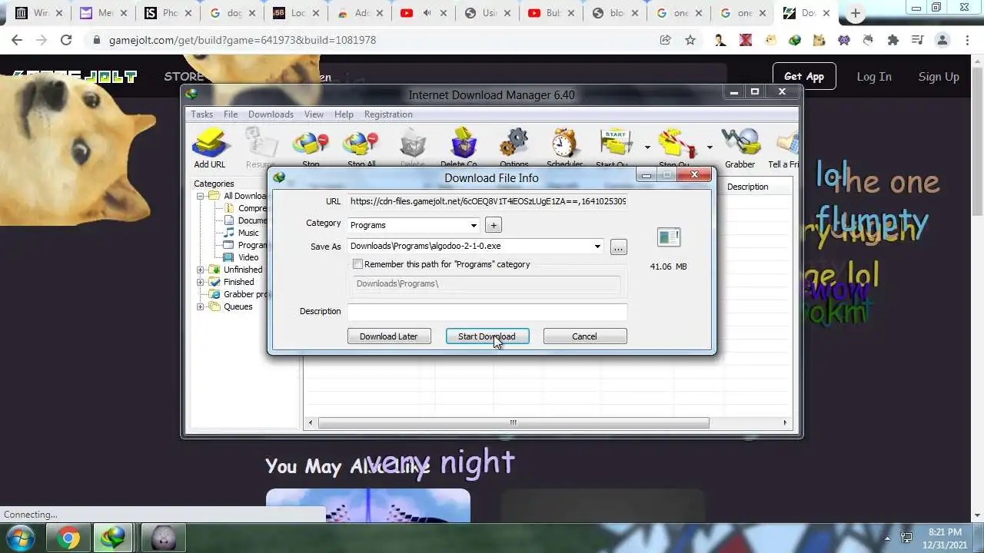Screen dimensions: 984x553
Task: Click the IDM horizontal scrollbar thumb
Action: pyautogui.click(x=514, y=422)
